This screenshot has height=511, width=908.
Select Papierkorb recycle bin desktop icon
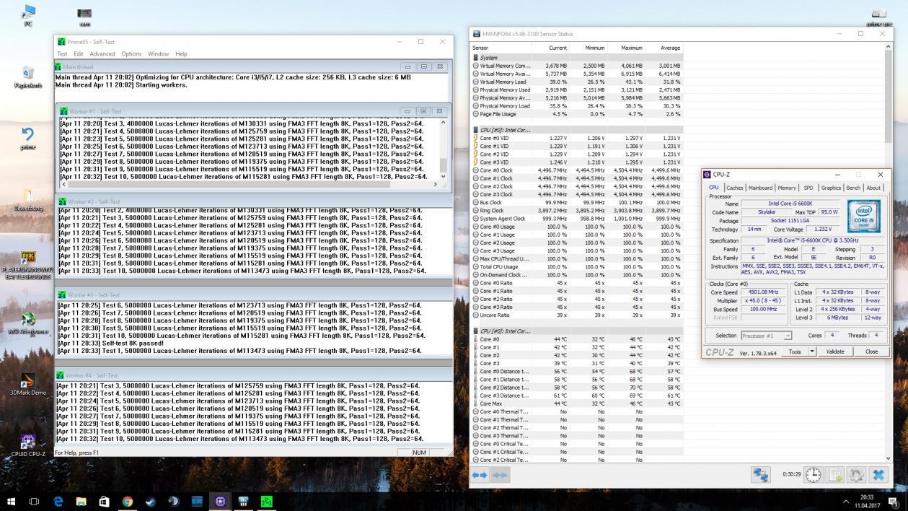tap(28, 77)
